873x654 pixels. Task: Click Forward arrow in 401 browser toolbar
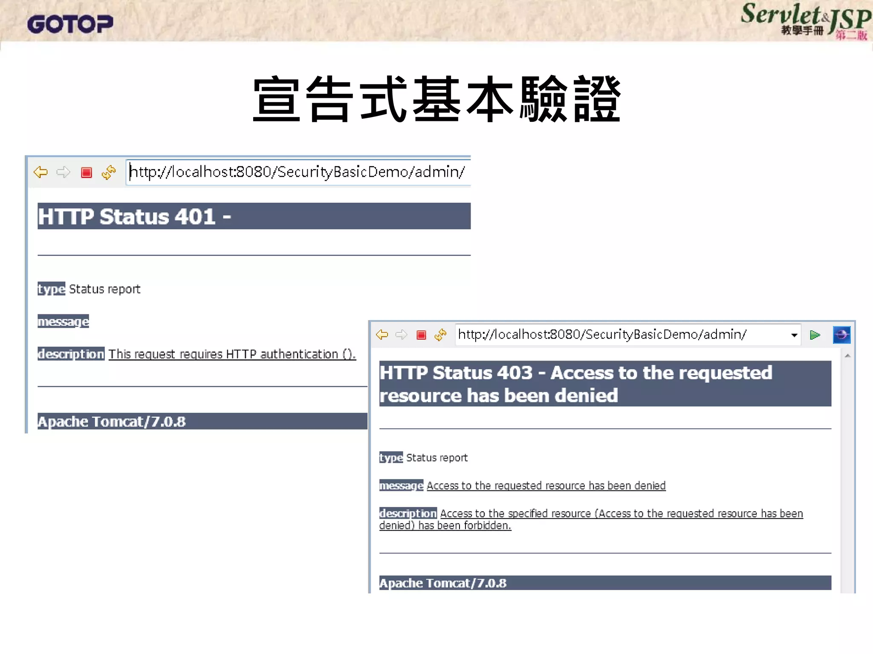pos(63,172)
